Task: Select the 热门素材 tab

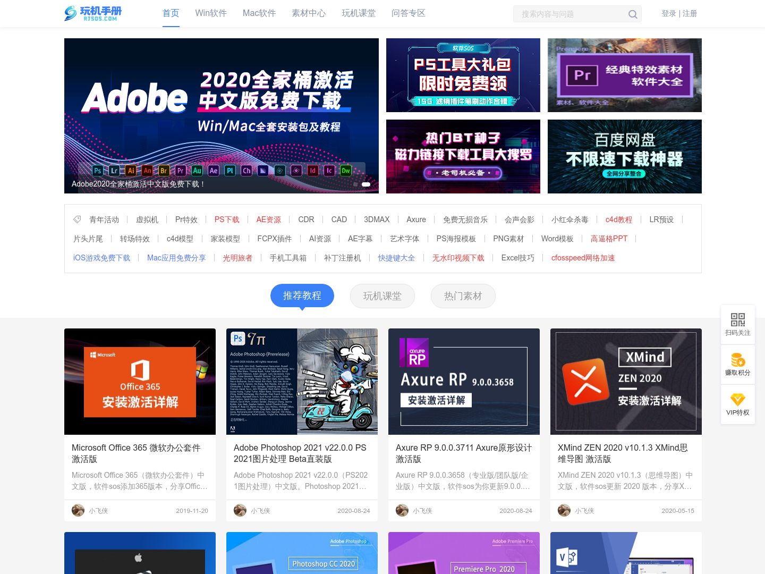Action: point(463,296)
